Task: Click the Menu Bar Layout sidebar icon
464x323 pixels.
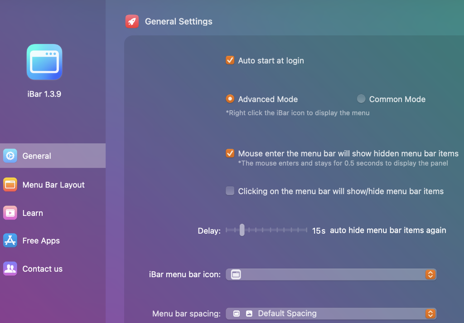Action: (10, 185)
